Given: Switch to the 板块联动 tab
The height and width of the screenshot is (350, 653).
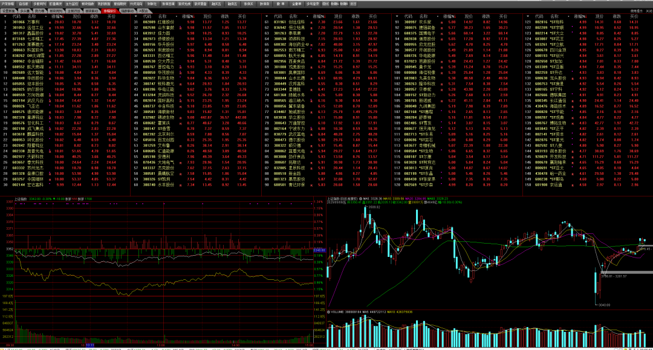Looking at the screenshot, I should [x=92, y=11].
